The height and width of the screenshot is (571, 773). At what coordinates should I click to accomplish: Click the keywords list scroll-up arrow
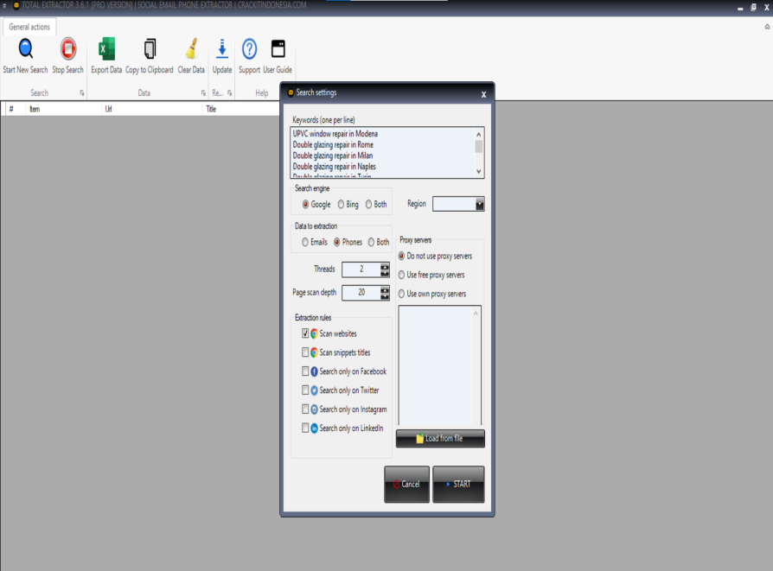(478, 134)
